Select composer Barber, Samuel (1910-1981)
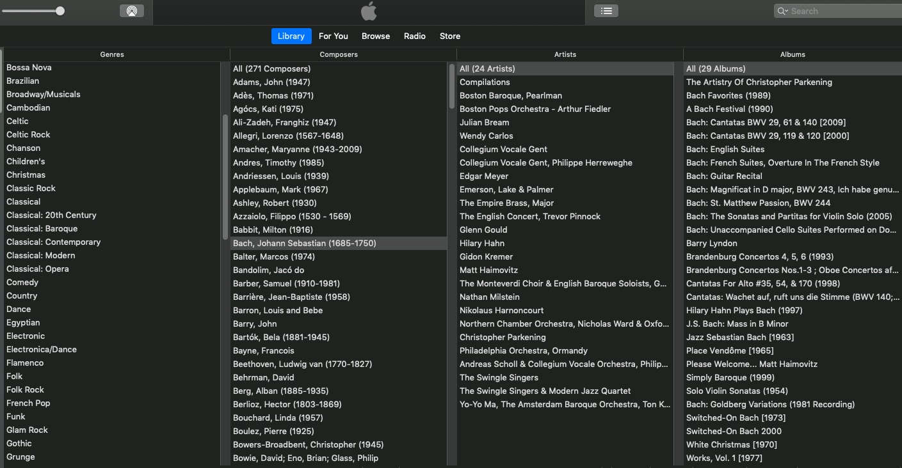 pos(286,283)
